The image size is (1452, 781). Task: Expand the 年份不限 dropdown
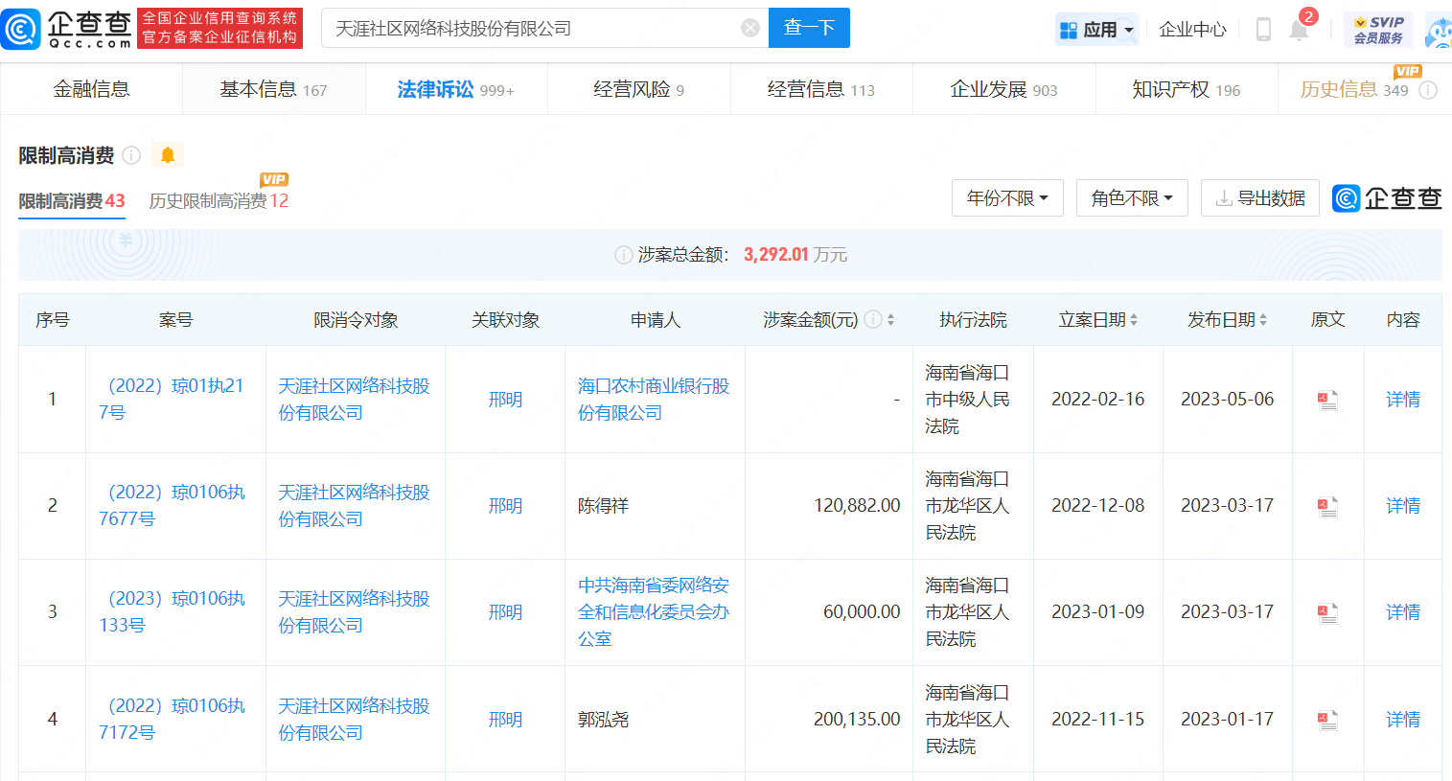point(1007,198)
